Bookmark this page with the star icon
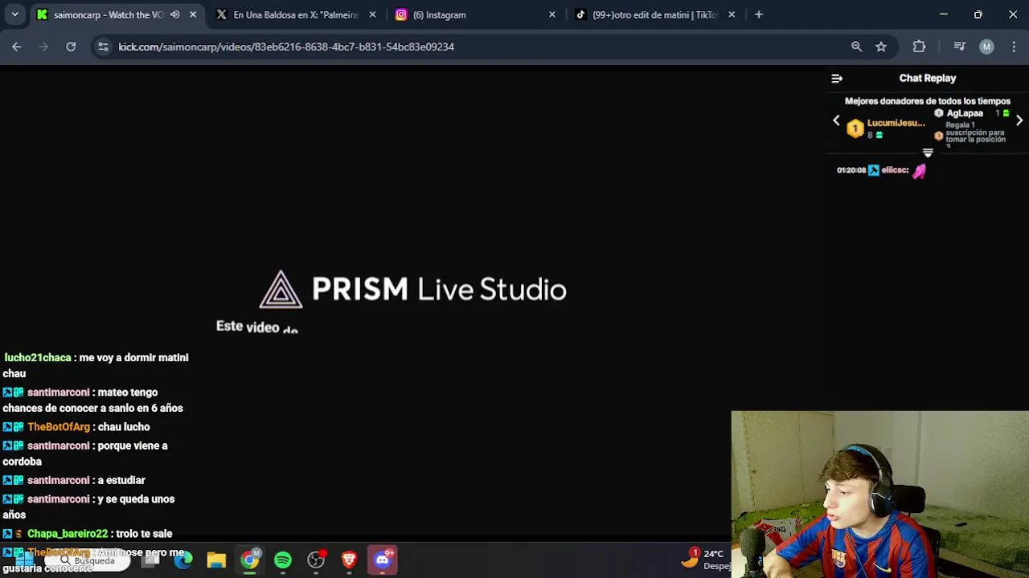Viewport: 1029px width, 578px height. click(x=881, y=47)
